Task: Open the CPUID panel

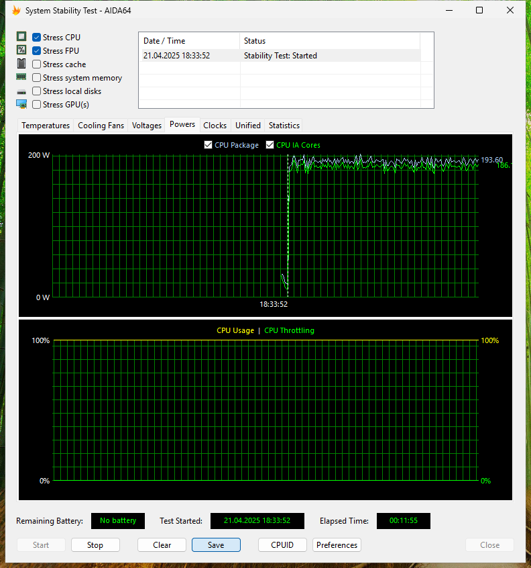Action: (282, 545)
